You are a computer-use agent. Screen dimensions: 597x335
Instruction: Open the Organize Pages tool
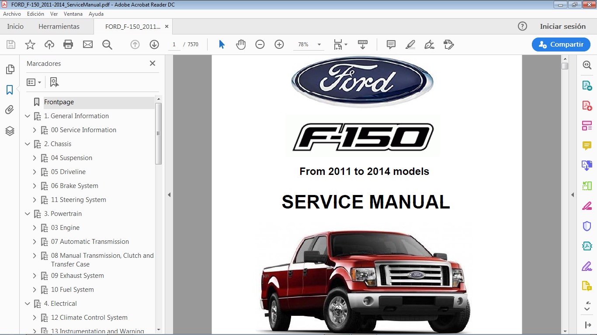(x=587, y=125)
